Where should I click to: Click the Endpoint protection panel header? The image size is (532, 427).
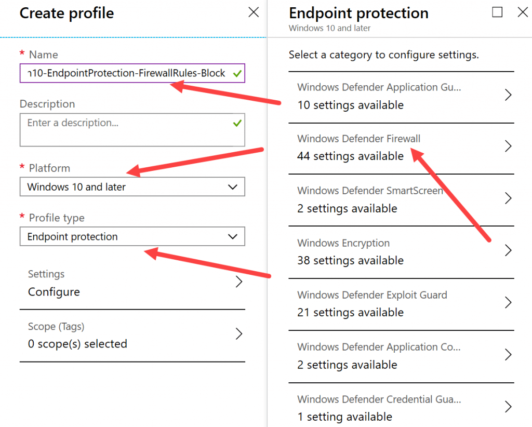click(358, 13)
